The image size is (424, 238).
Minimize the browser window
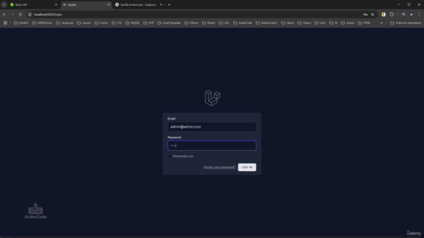pos(399,5)
